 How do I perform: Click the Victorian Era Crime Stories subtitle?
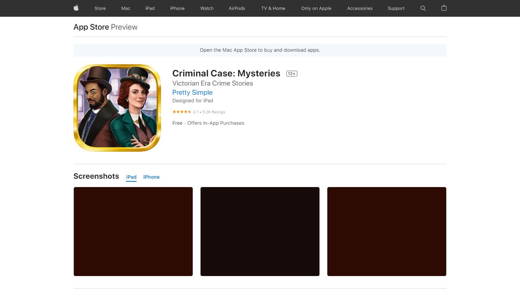pos(213,83)
